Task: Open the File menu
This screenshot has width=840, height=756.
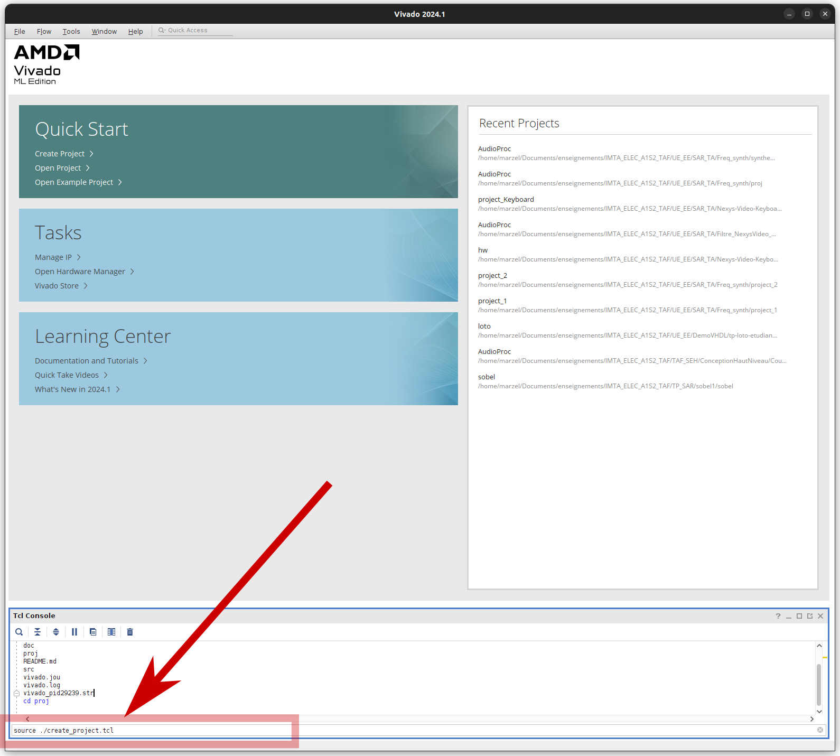Action: [20, 32]
